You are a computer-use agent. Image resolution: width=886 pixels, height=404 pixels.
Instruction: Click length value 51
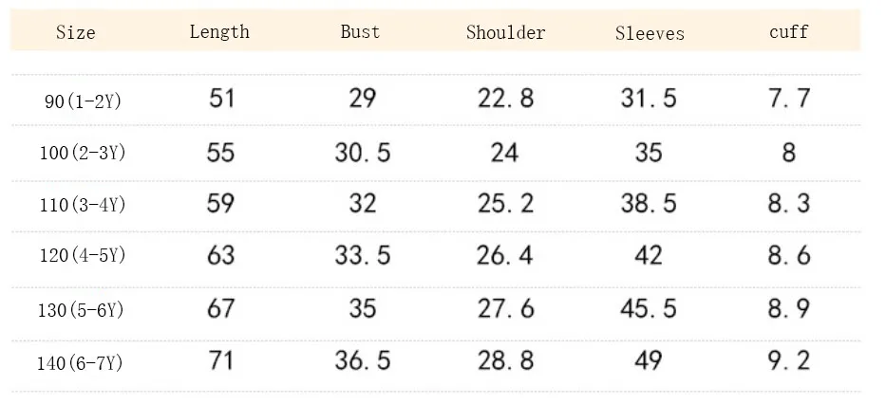221,99
